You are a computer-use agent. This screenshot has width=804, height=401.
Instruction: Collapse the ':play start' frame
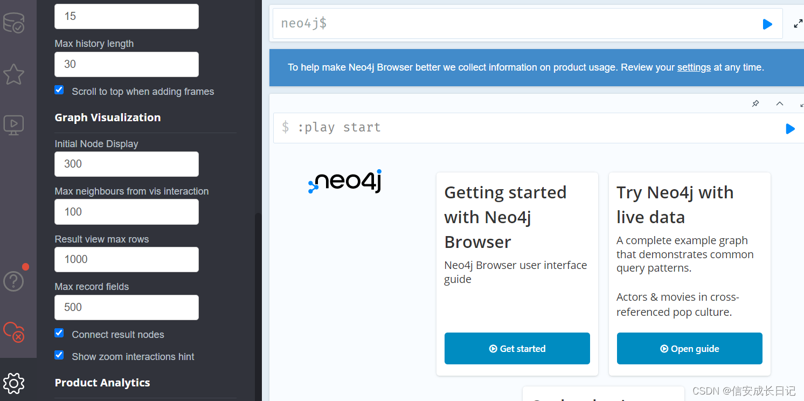coord(779,103)
